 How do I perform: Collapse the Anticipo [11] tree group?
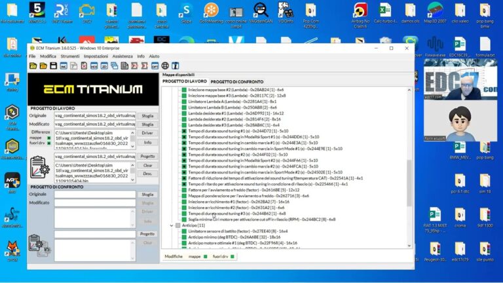point(172,225)
